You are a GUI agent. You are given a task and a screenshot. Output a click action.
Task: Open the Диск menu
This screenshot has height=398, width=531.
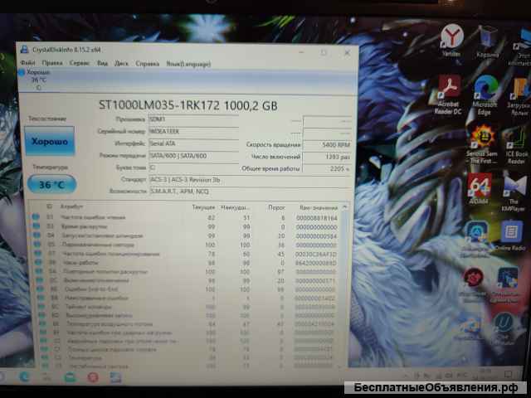tap(121, 63)
